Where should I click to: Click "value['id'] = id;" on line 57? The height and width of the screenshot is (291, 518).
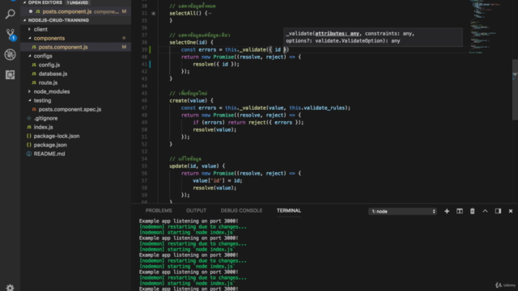click(x=218, y=180)
